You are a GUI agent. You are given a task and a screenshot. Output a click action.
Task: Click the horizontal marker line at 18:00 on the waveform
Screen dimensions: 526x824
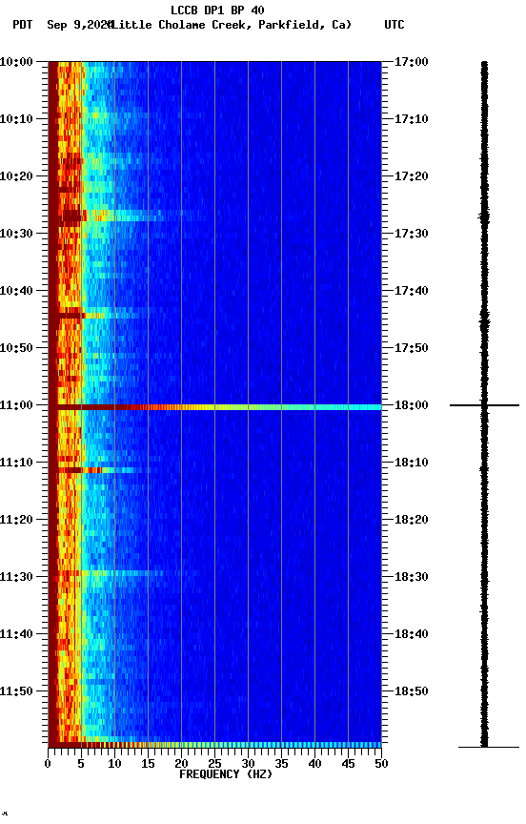coord(484,405)
